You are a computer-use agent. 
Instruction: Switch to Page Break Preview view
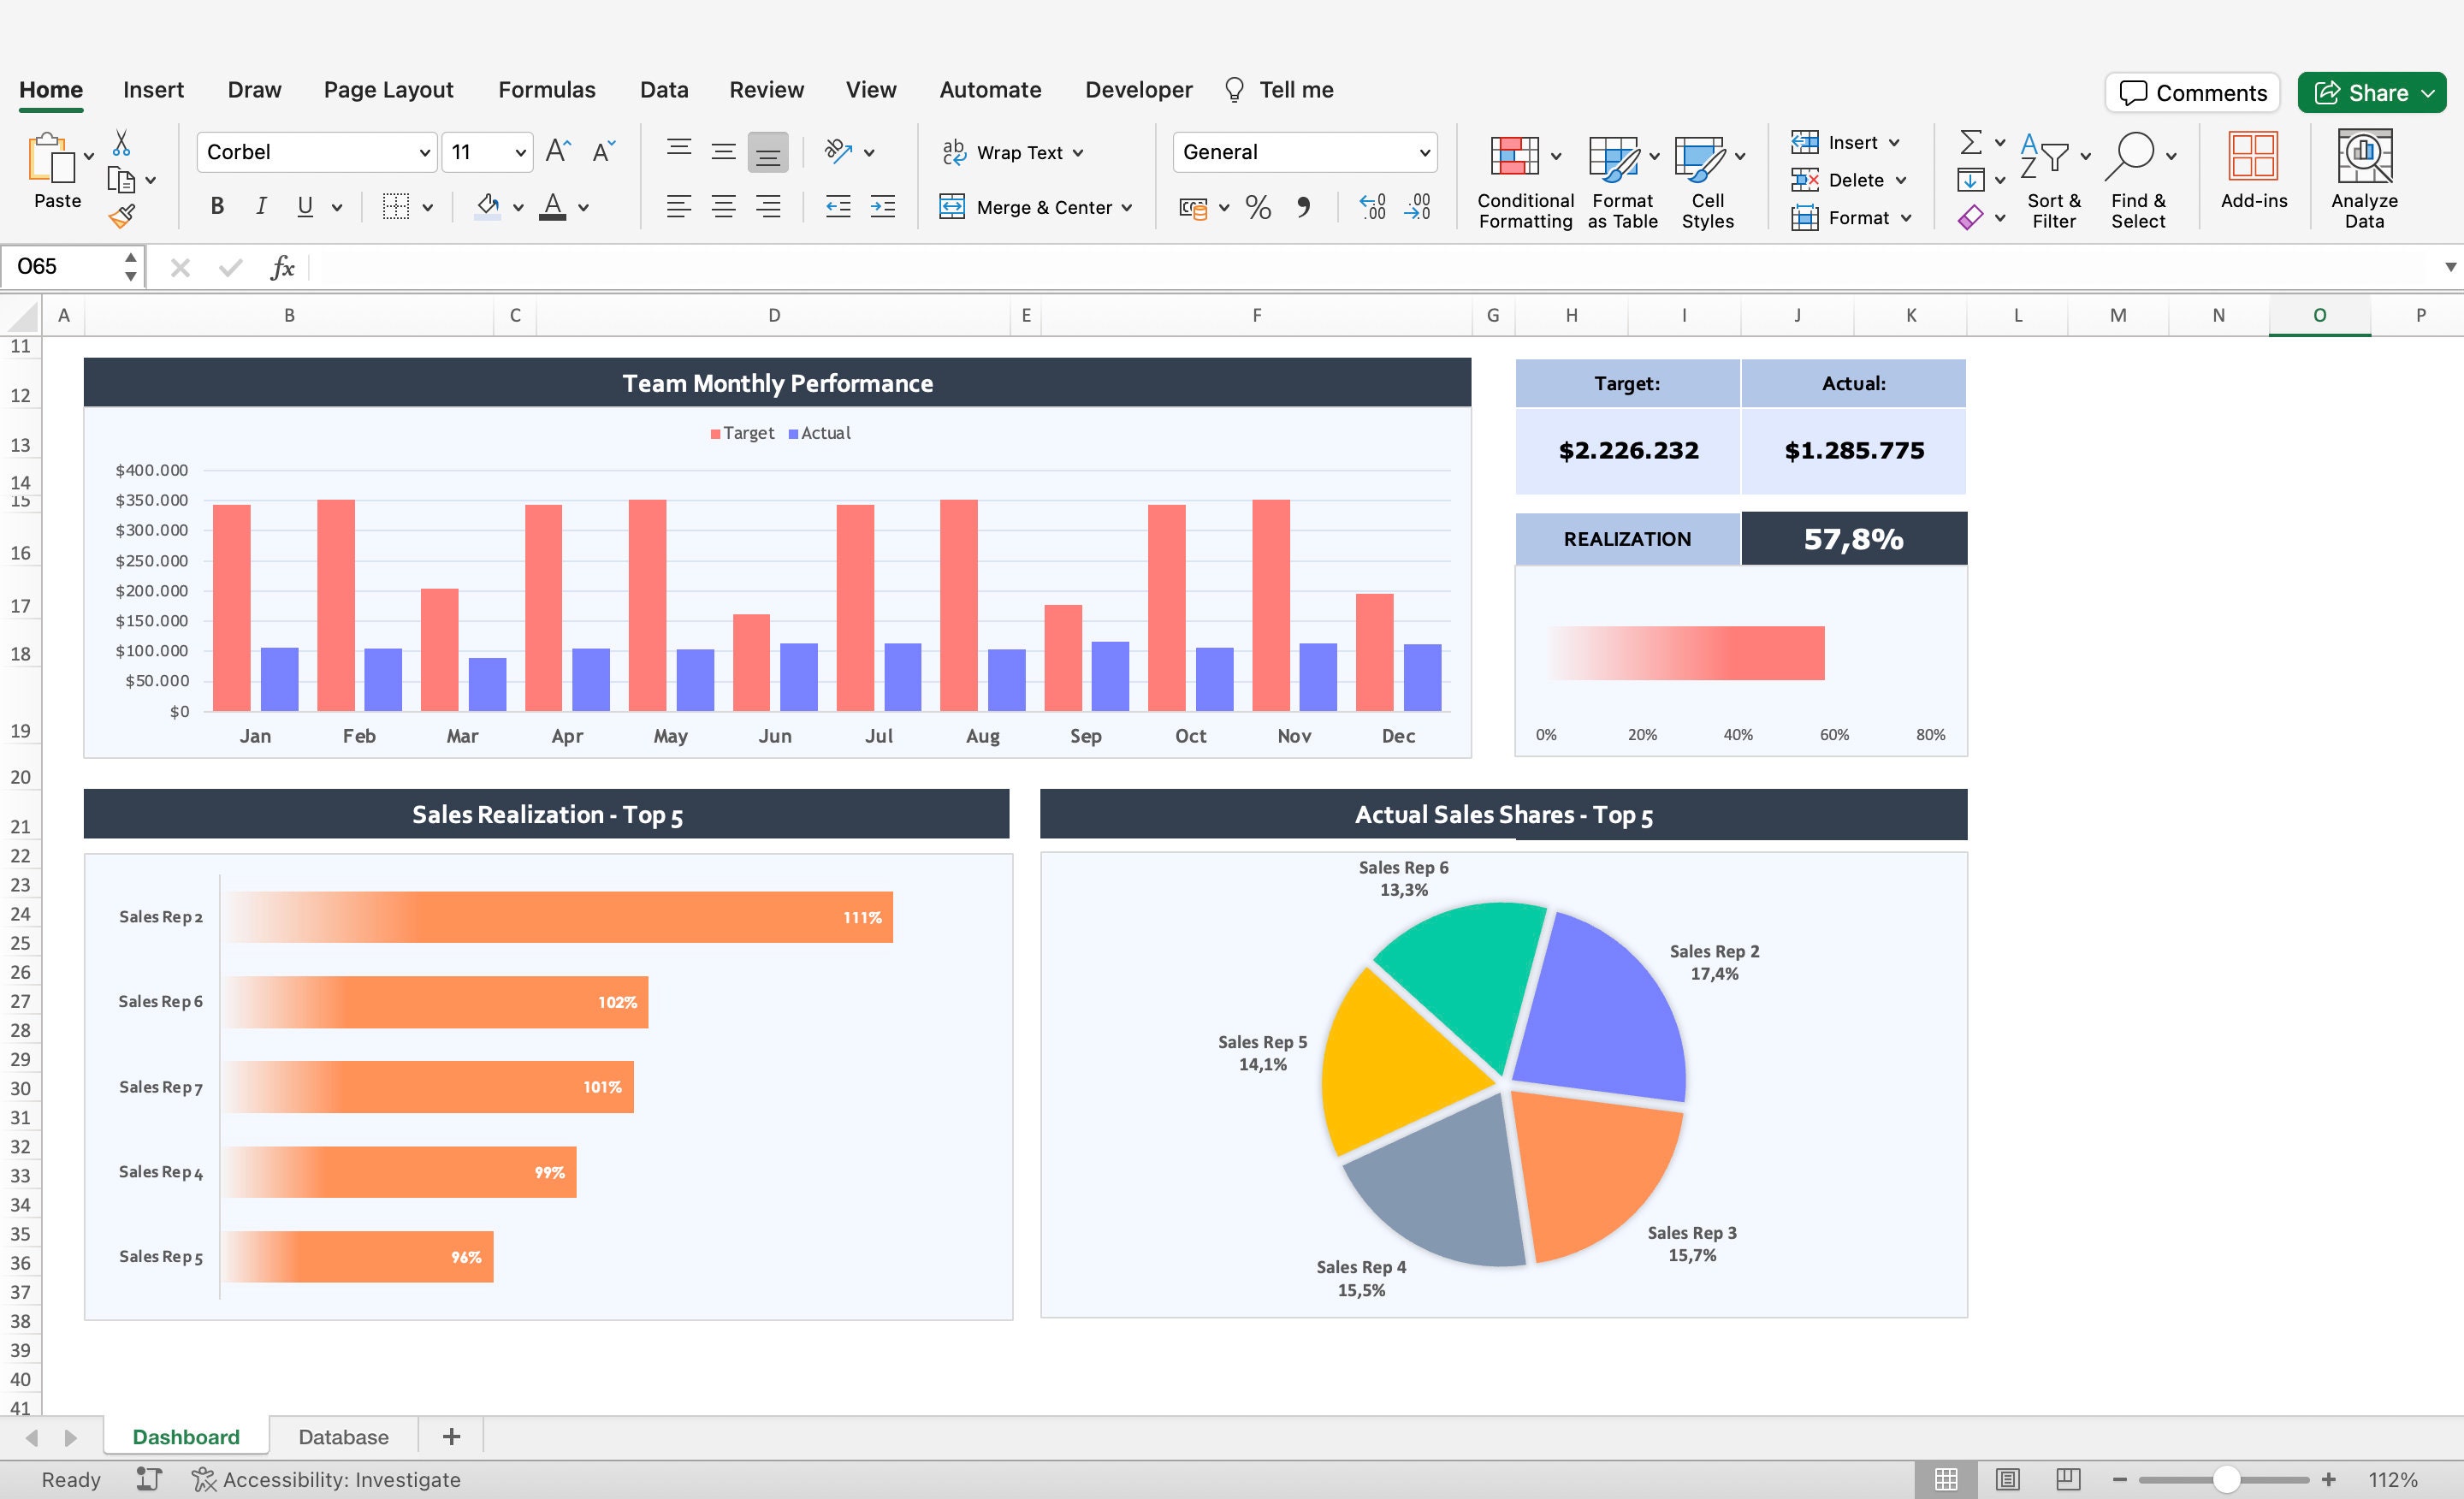click(2068, 1478)
